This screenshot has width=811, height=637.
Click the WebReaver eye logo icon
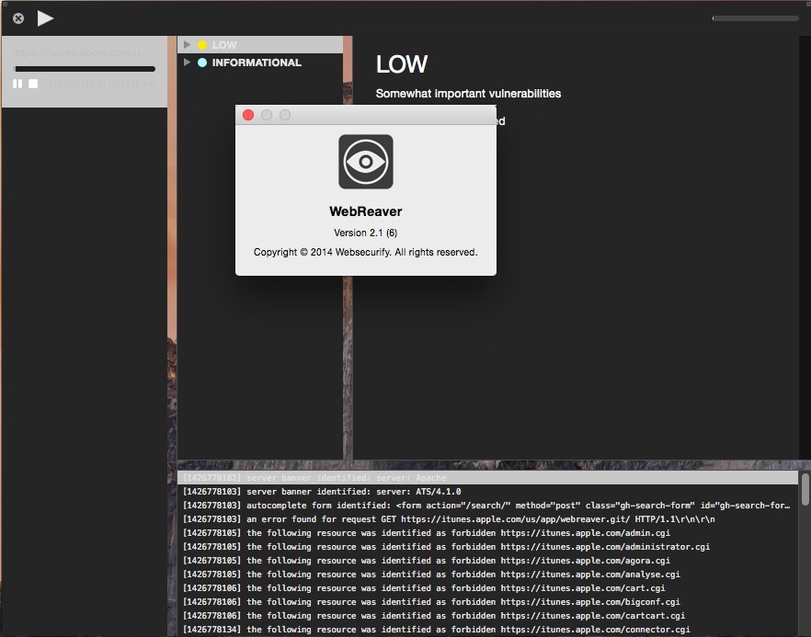coord(366,162)
